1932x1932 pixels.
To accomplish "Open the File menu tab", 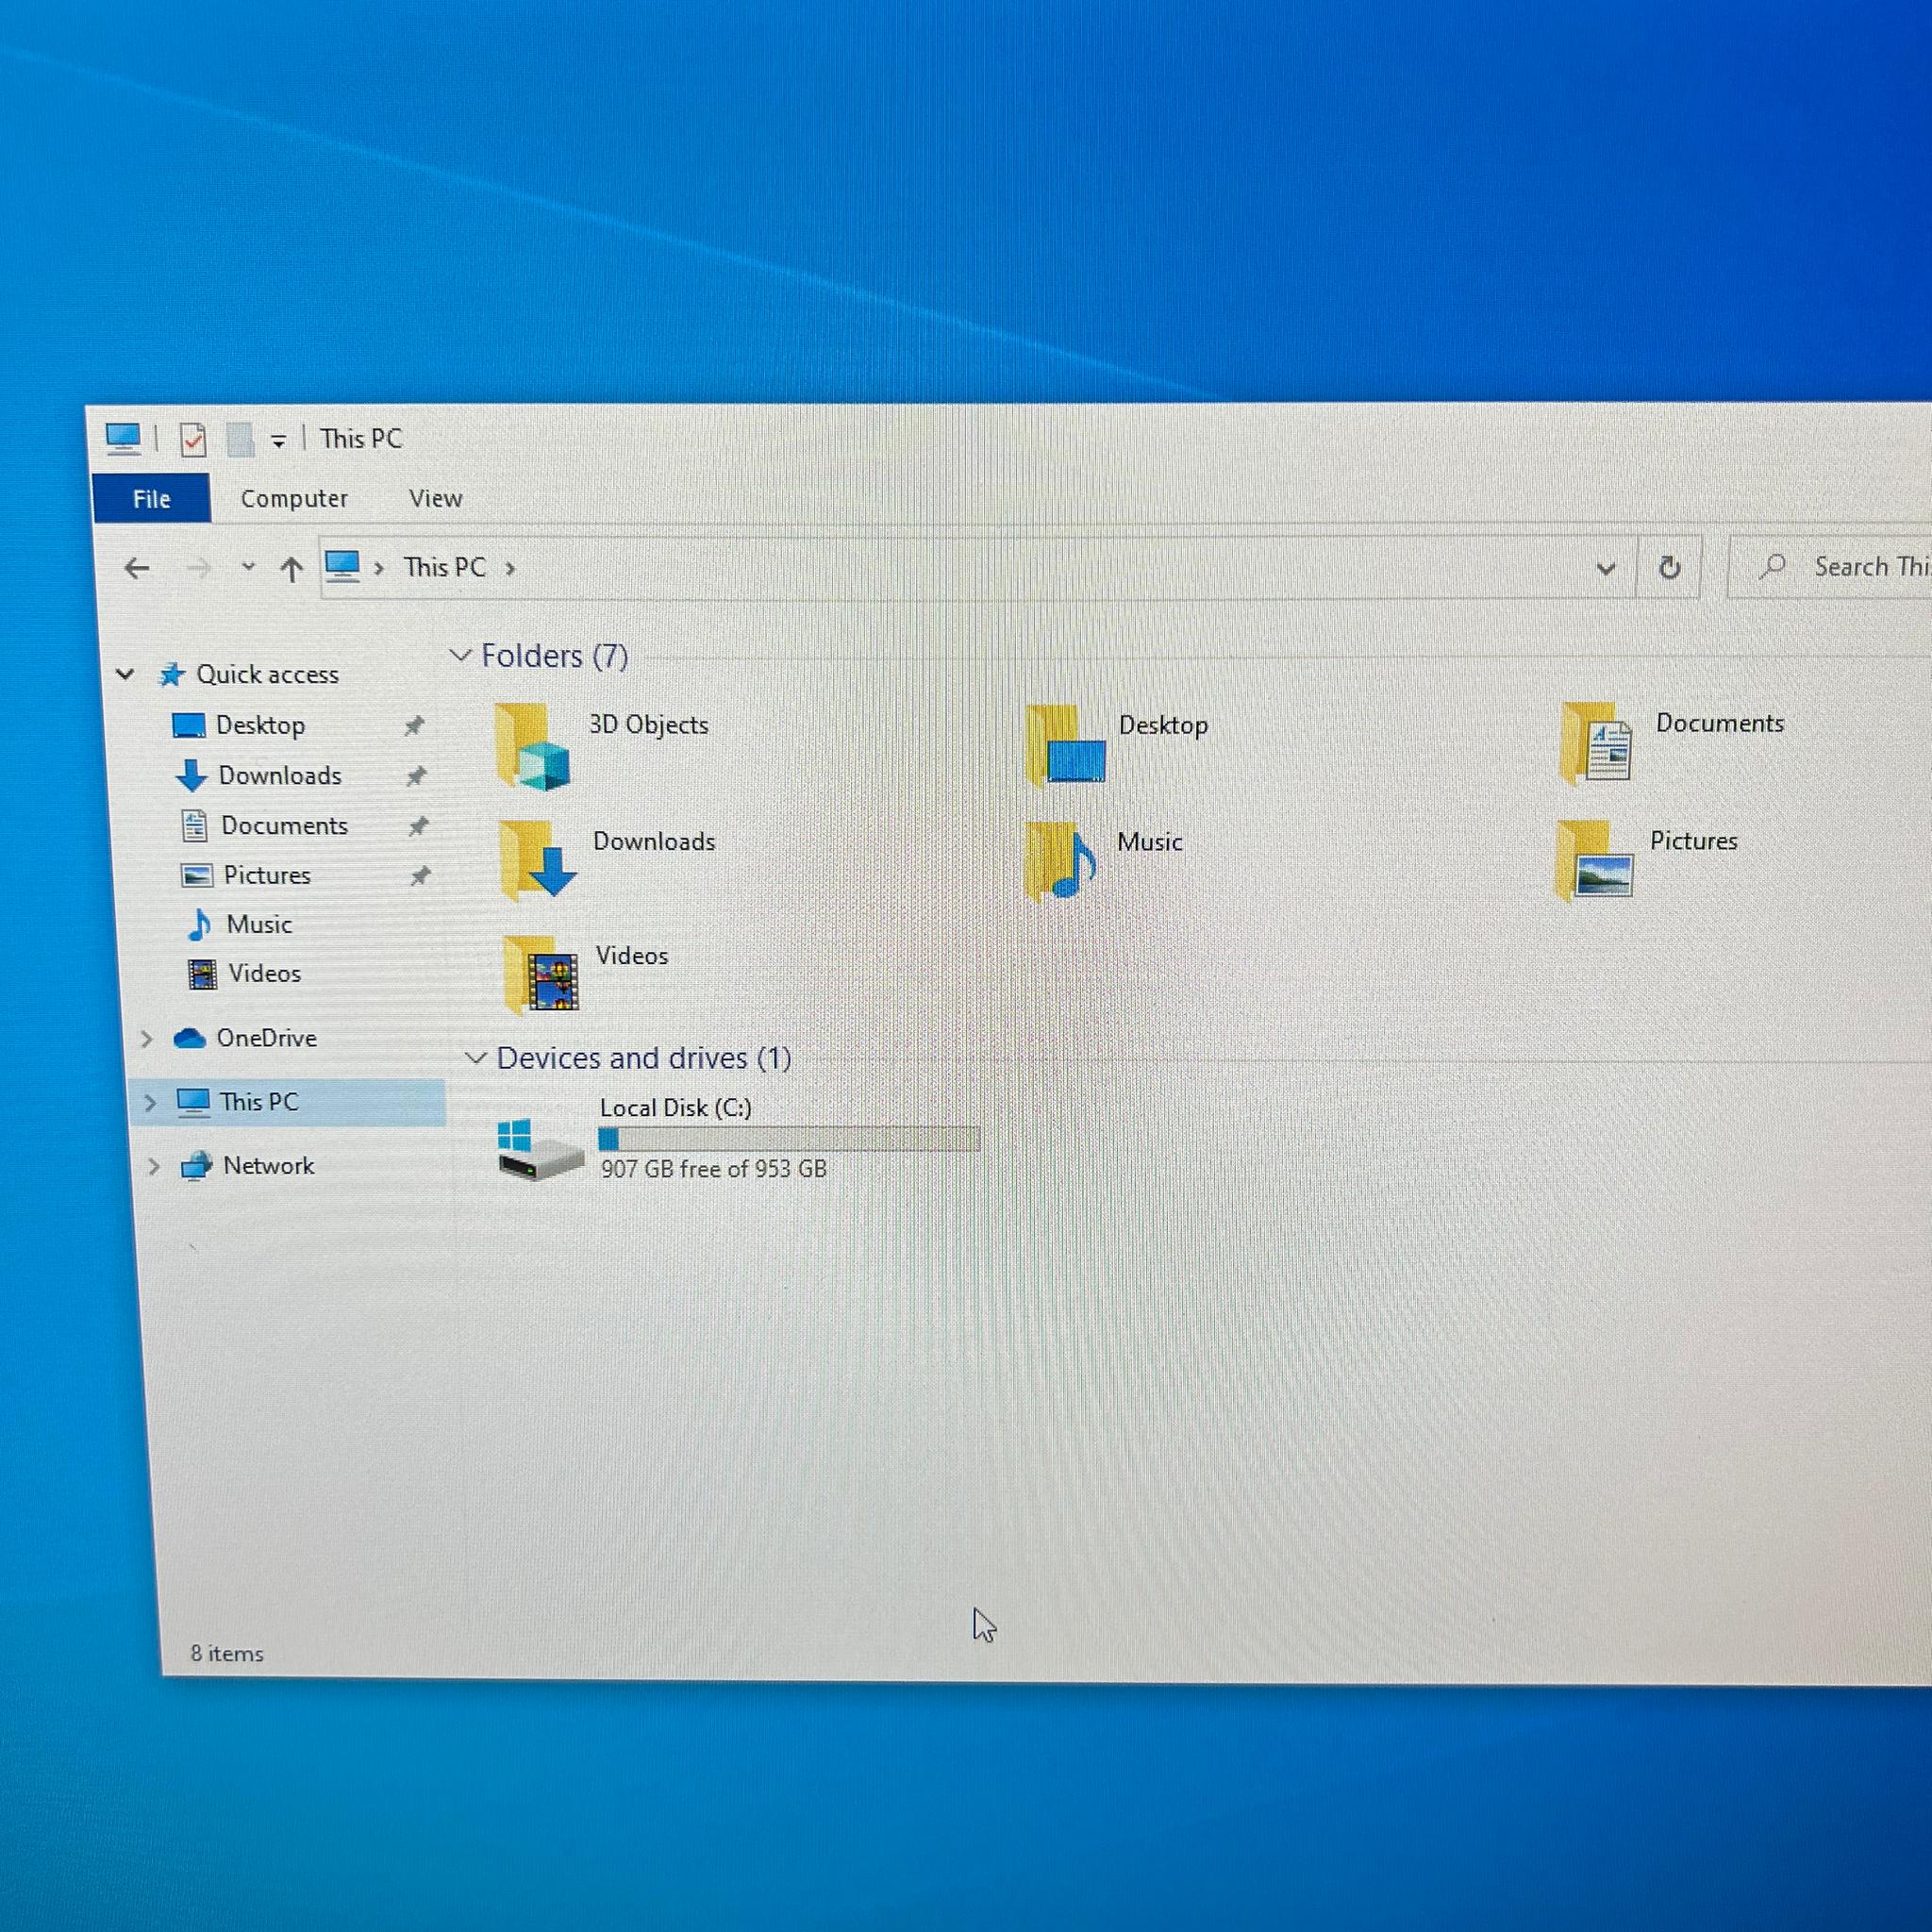I will (152, 499).
